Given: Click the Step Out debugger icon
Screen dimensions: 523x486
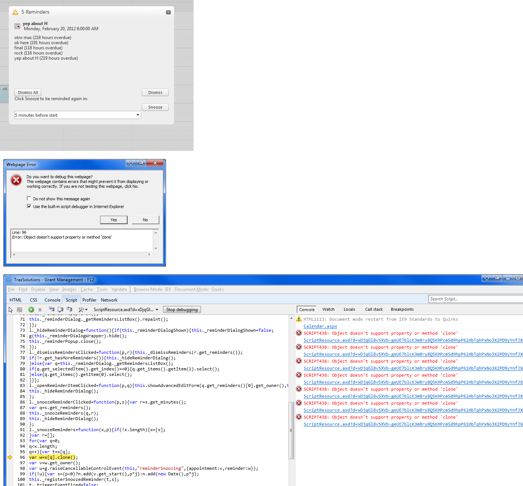Looking at the screenshot, I should [x=69, y=310].
